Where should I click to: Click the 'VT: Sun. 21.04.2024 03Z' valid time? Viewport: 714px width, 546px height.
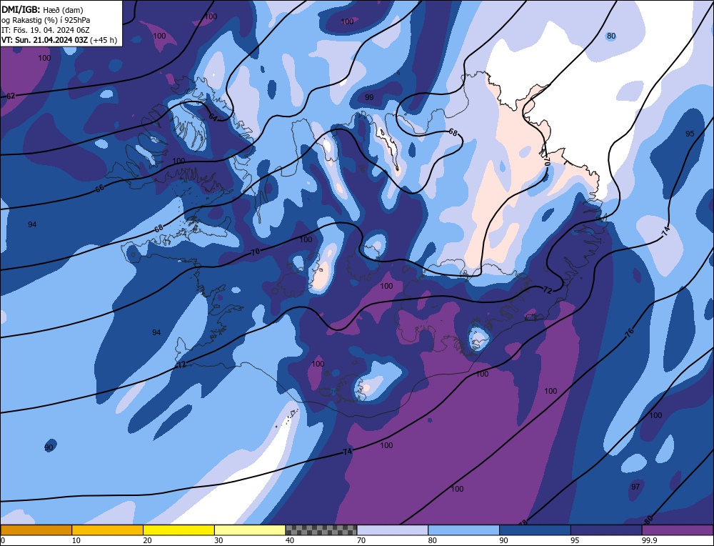click(44, 40)
